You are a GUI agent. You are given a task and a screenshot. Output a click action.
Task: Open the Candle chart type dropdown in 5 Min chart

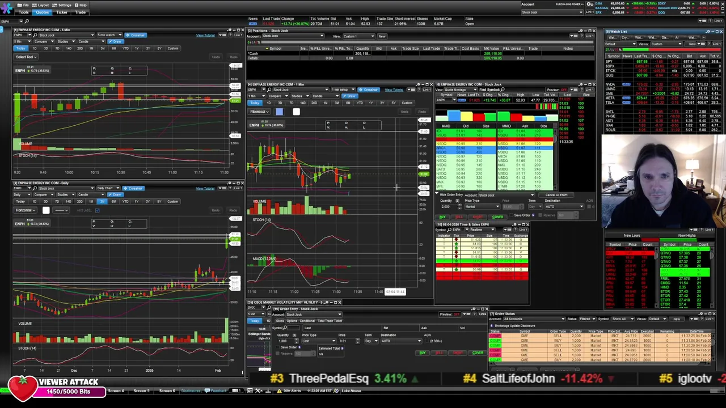[92, 41]
